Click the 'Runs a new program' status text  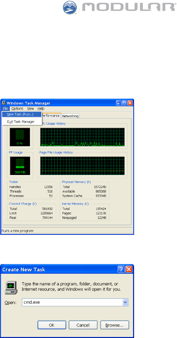[x=17, y=231]
